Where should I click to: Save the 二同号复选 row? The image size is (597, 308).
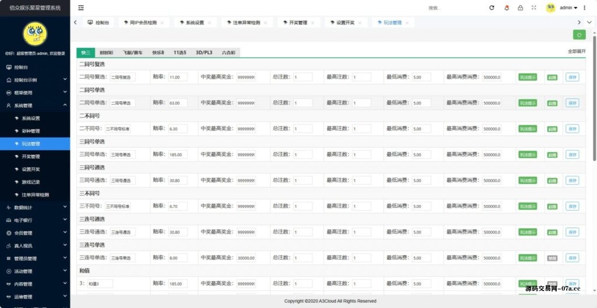[x=573, y=77]
